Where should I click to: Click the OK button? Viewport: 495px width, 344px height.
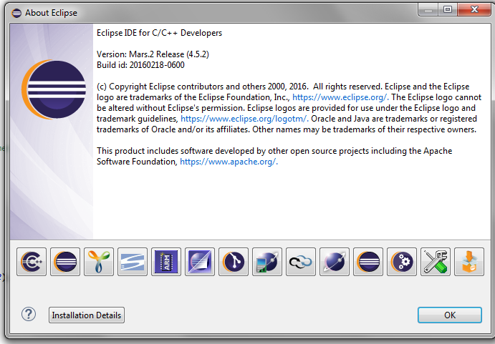click(x=450, y=315)
